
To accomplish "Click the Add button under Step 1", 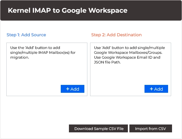I will click(73, 89).
